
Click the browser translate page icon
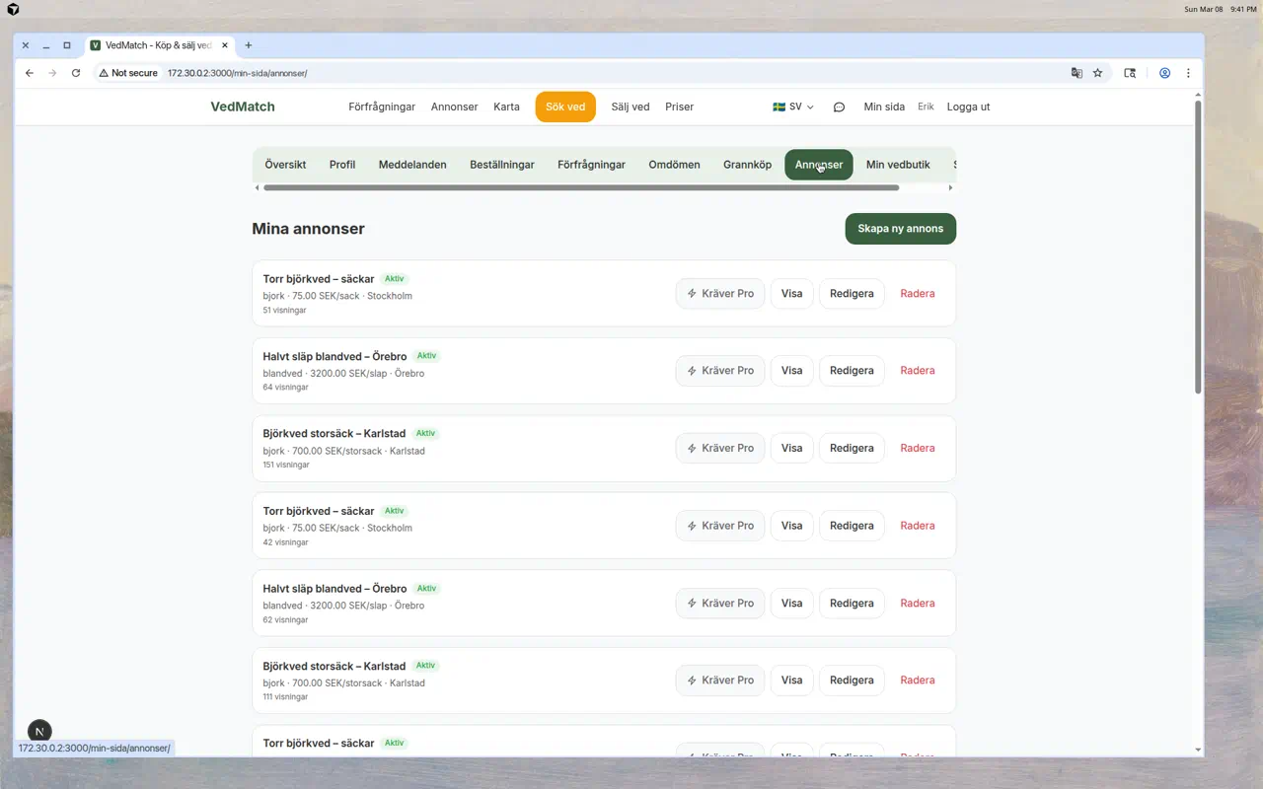coord(1077,73)
